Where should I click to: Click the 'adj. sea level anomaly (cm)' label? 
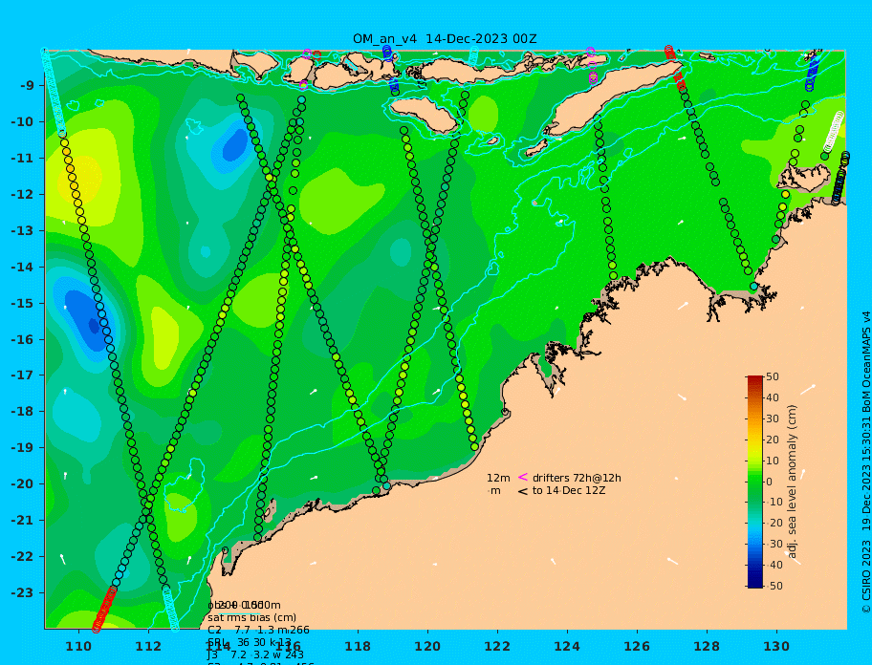click(793, 482)
